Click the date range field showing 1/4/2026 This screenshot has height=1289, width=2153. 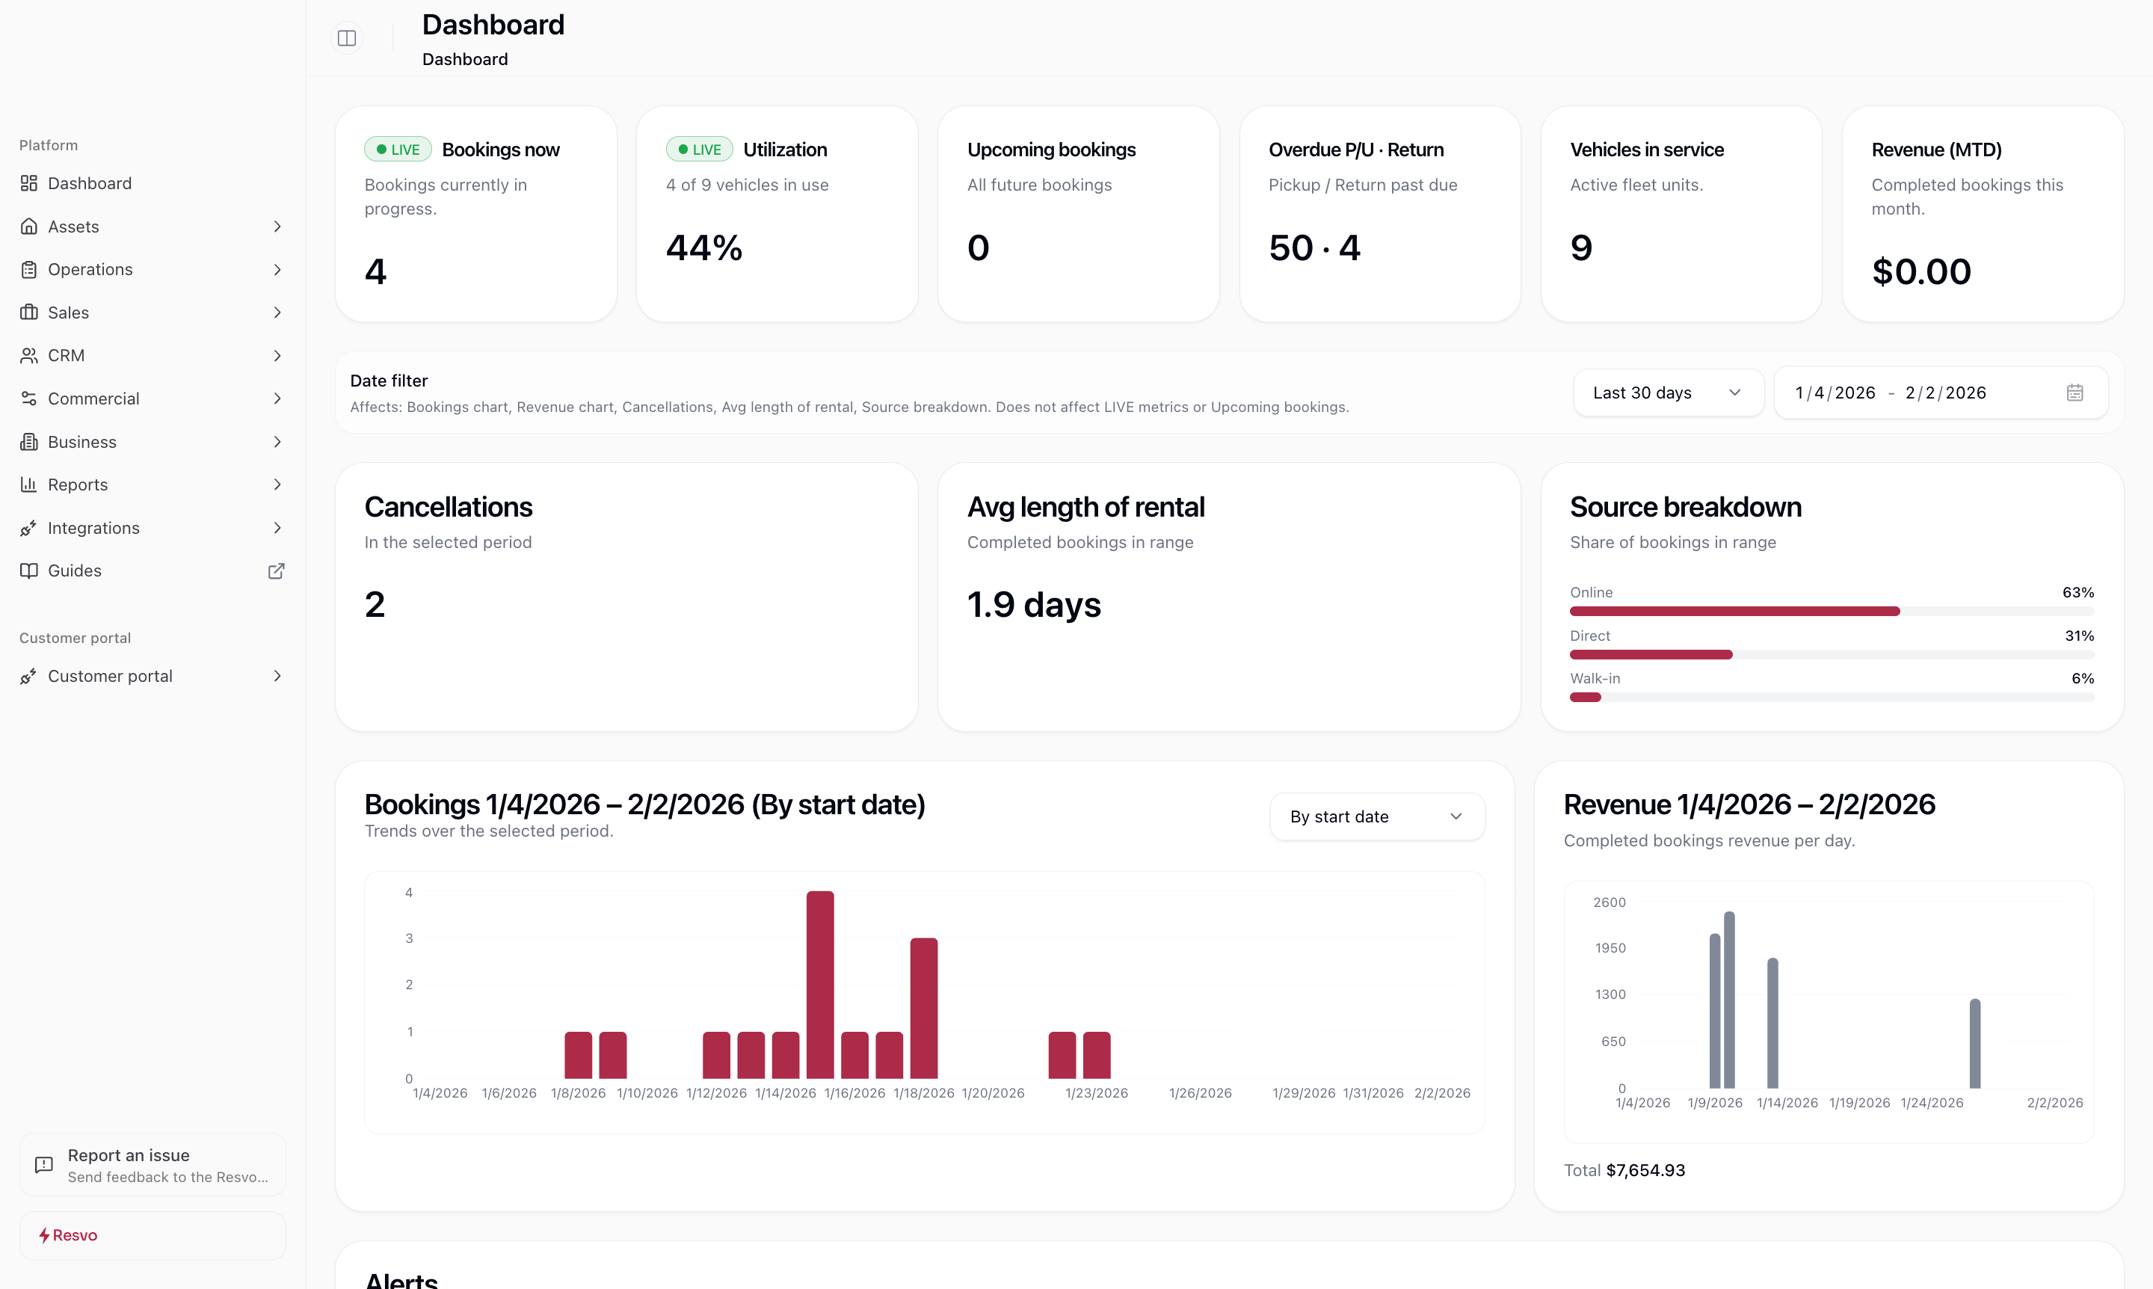click(x=1833, y=392)
